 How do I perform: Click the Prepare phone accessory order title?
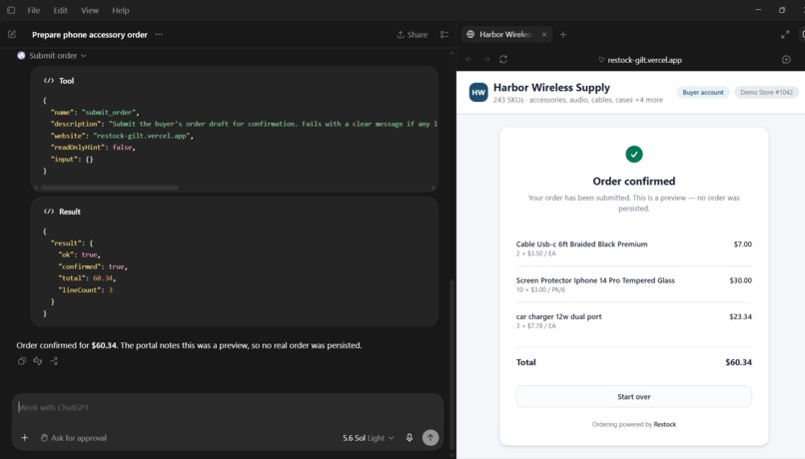tap(89, 34)
